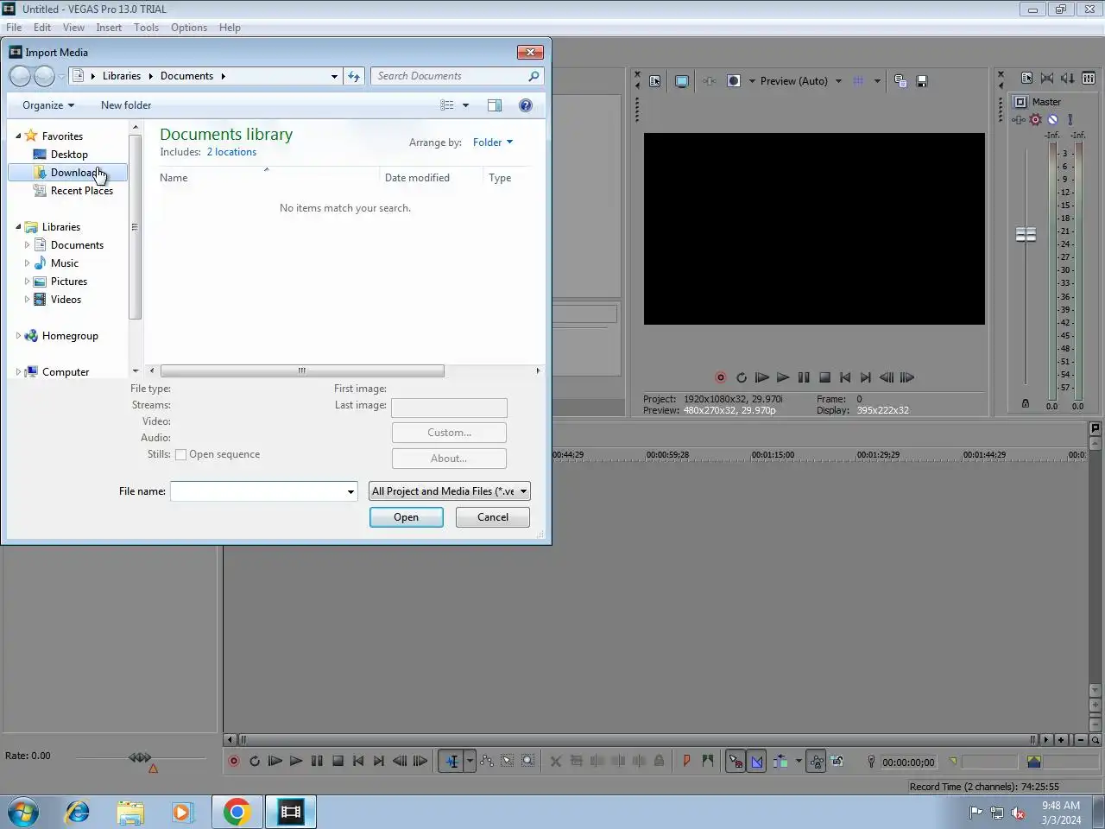Click Go to End in preview window
This screenshot has height=829, width=1105.
point(866,377)
